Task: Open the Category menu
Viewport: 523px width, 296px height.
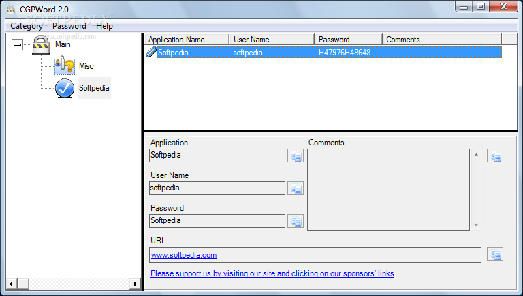Action: coord(27,26)
